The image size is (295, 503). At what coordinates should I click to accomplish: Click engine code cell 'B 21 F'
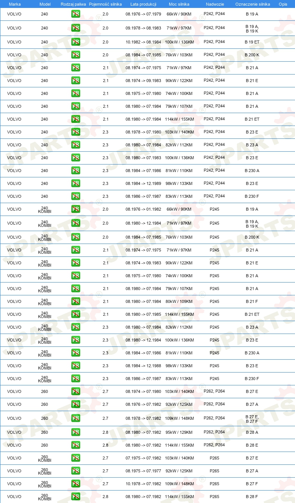pos(252,301)
